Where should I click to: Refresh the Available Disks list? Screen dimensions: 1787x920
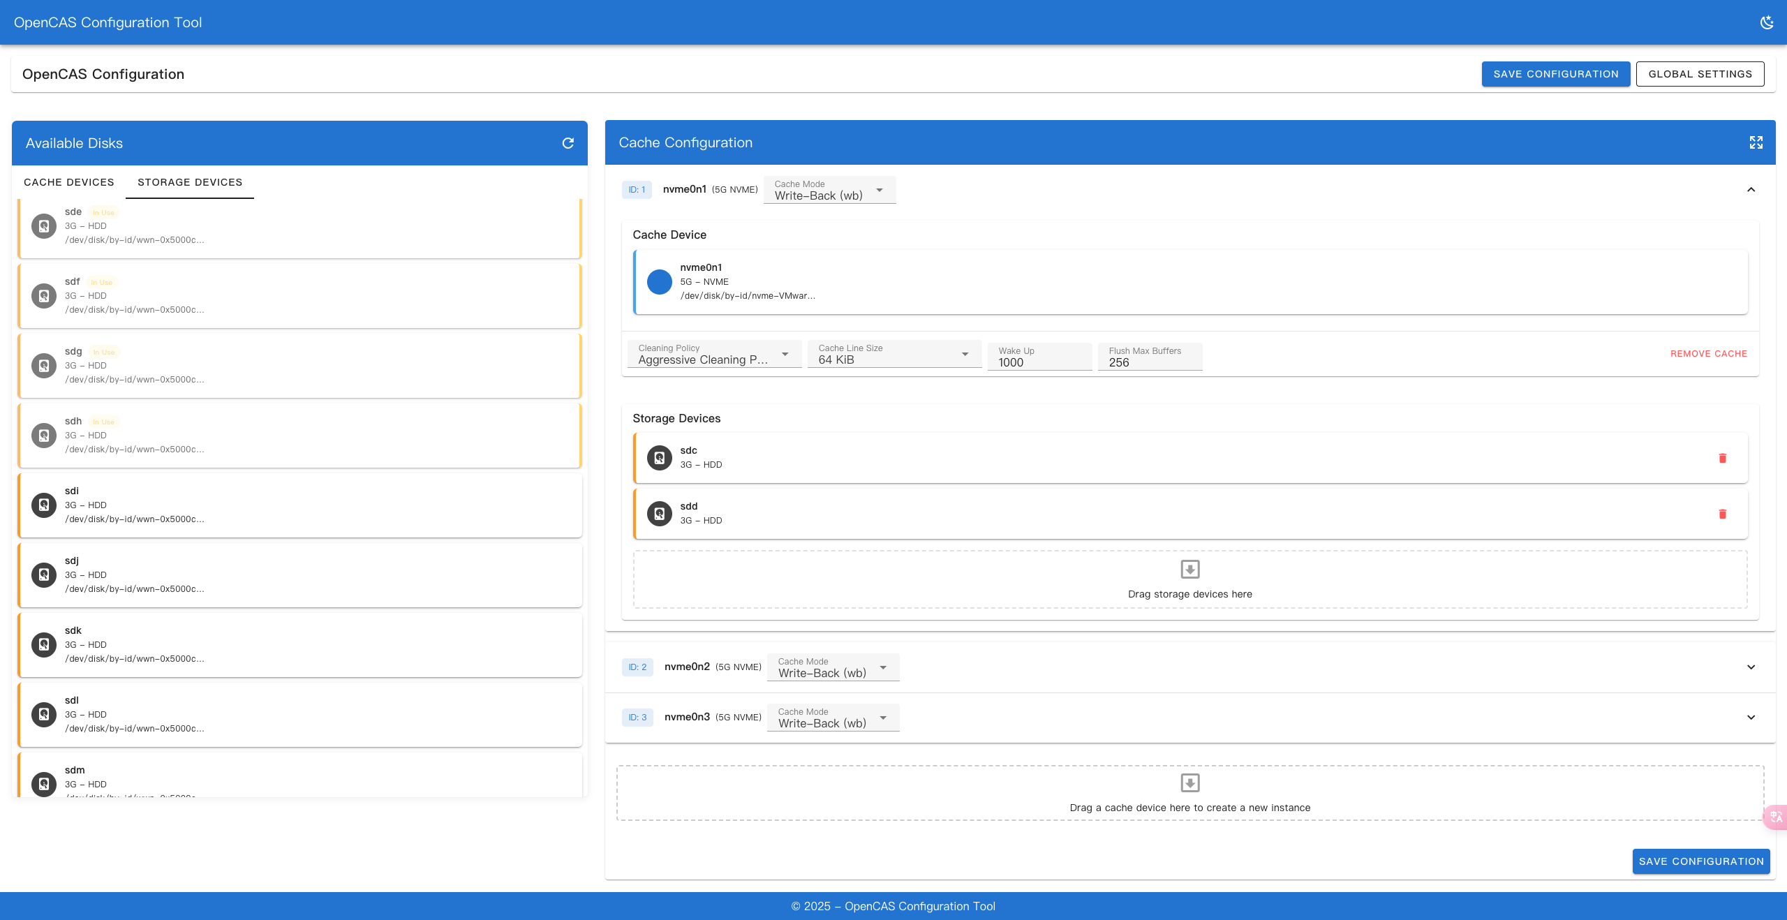[x=568, y=143]
